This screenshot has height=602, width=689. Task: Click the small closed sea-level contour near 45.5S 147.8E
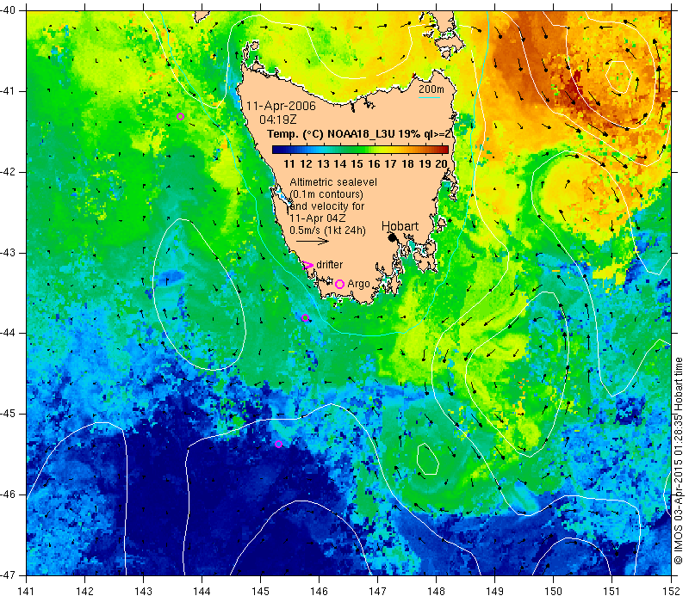(427, 459)
